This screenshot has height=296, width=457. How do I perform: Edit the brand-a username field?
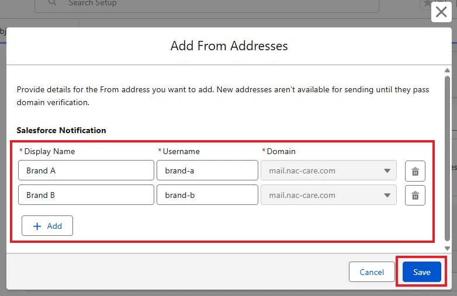pyautogui.click(x=207, y=170)
